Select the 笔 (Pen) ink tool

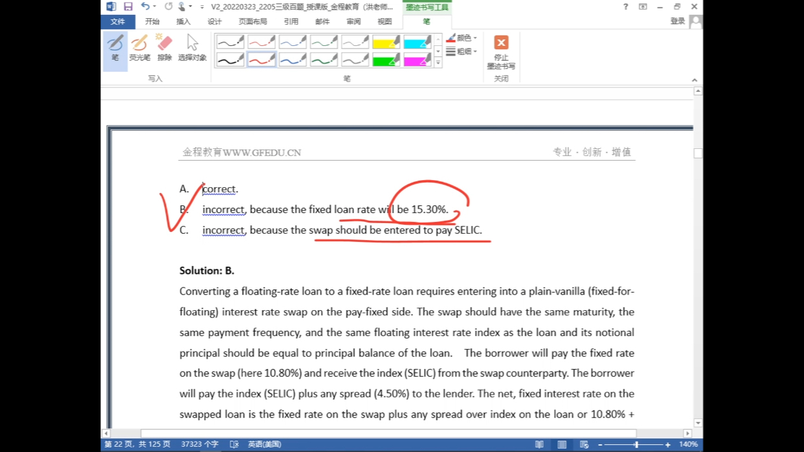point(115,49)
